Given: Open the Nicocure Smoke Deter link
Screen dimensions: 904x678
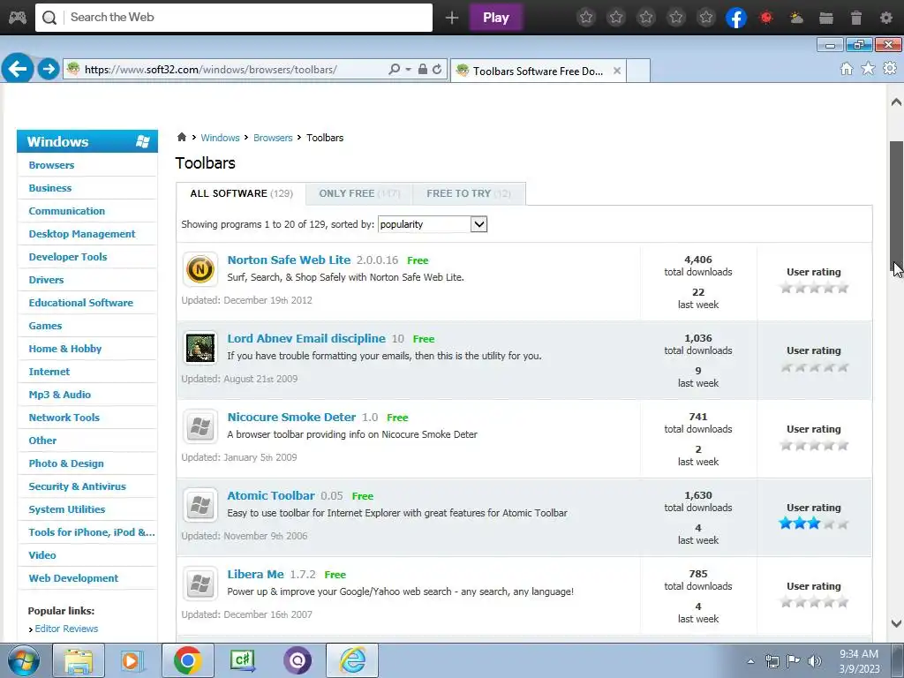Looking at the screenshot, I should 291,417.
